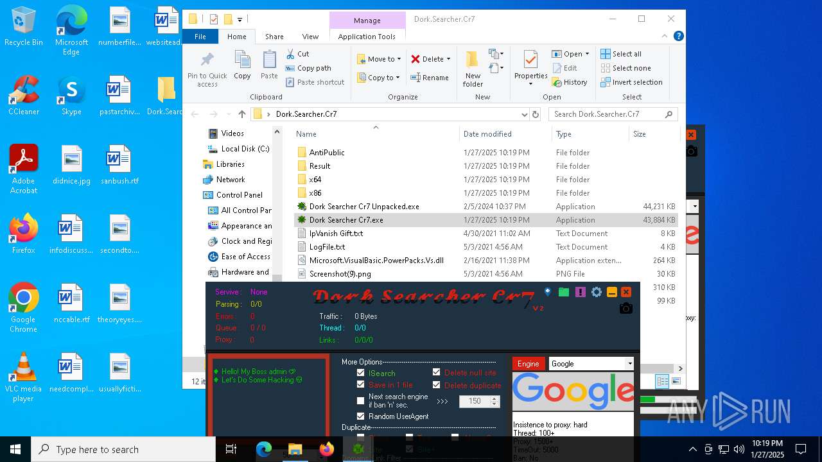822x462 pixels.
Task: Increase ban seconds stepper value 150
Action: pyautogui.click(x=494, y=398)
